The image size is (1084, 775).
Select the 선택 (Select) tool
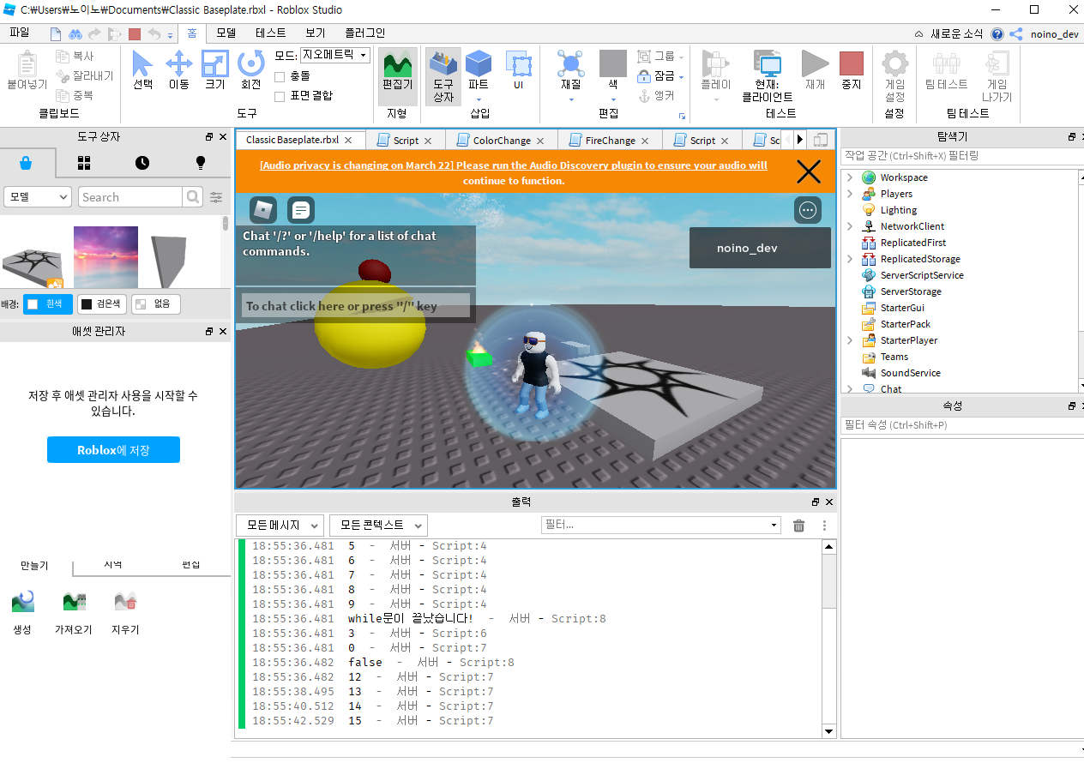tap(142, 70)
